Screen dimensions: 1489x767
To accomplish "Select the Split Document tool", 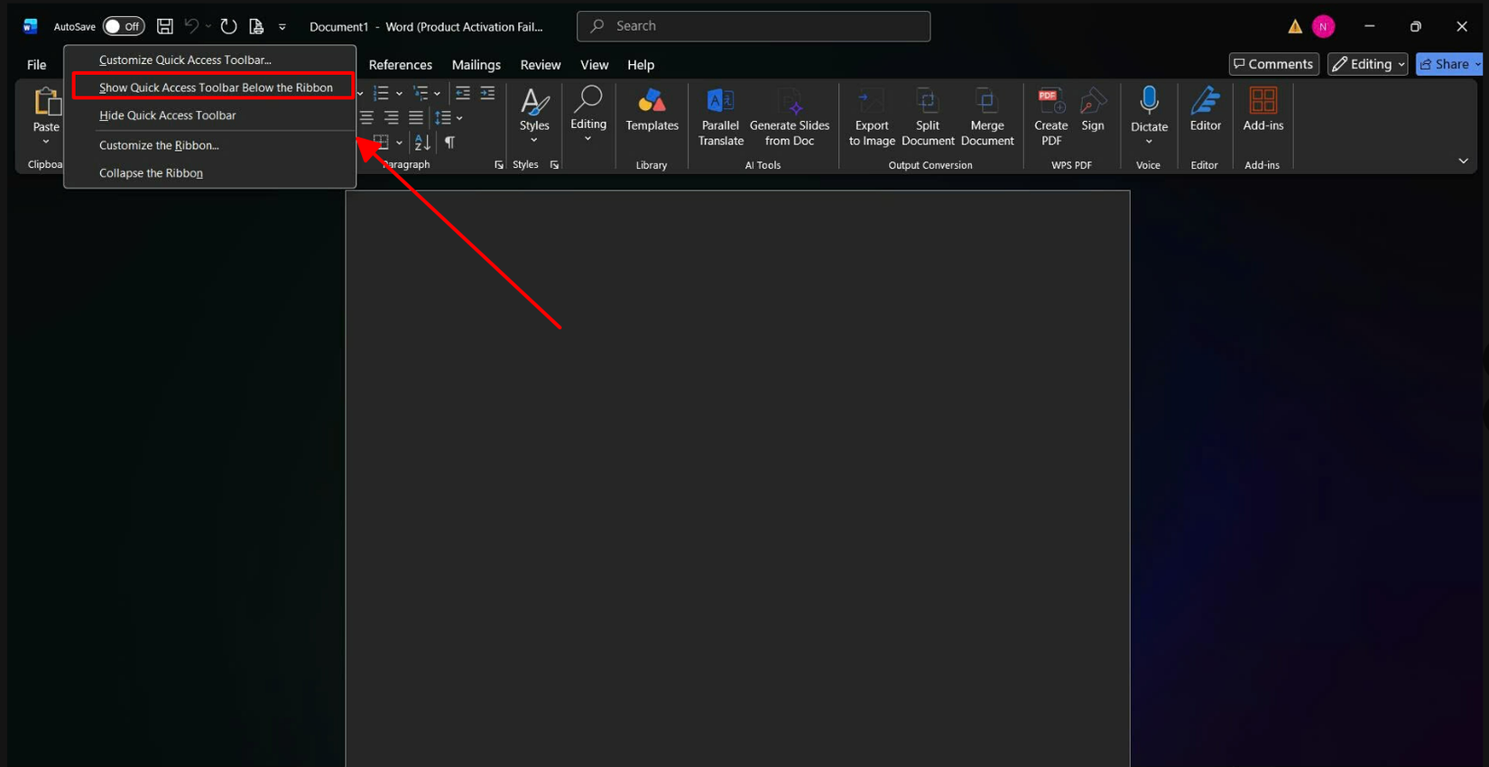I will (x=928, y=117).
